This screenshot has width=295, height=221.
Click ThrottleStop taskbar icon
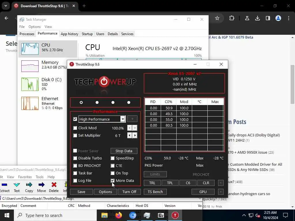point(175,215)
